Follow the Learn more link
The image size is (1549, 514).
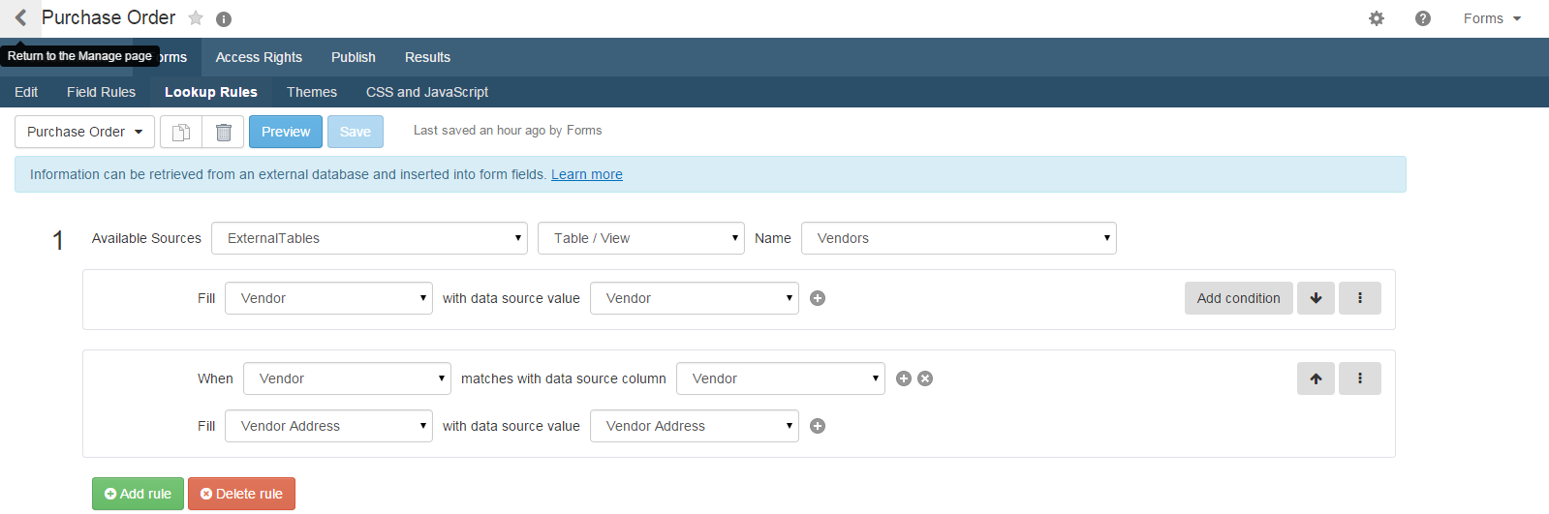[x=587, y=174]
